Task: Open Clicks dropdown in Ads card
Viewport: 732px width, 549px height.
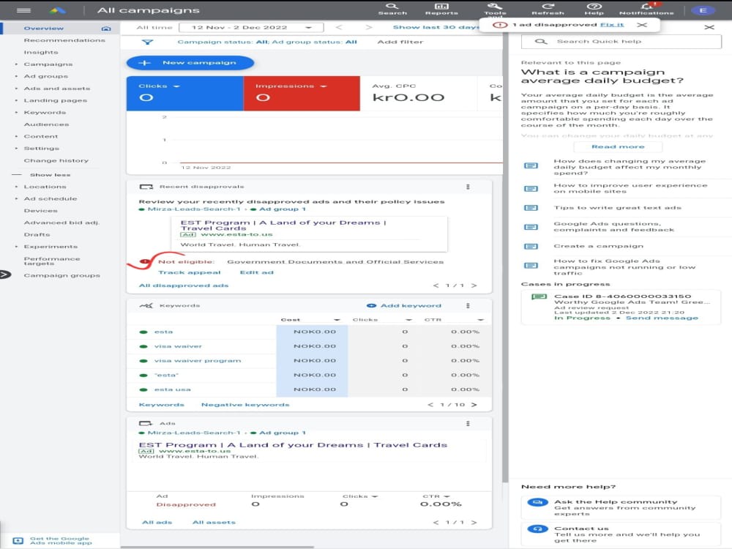Action: point(375,497)
